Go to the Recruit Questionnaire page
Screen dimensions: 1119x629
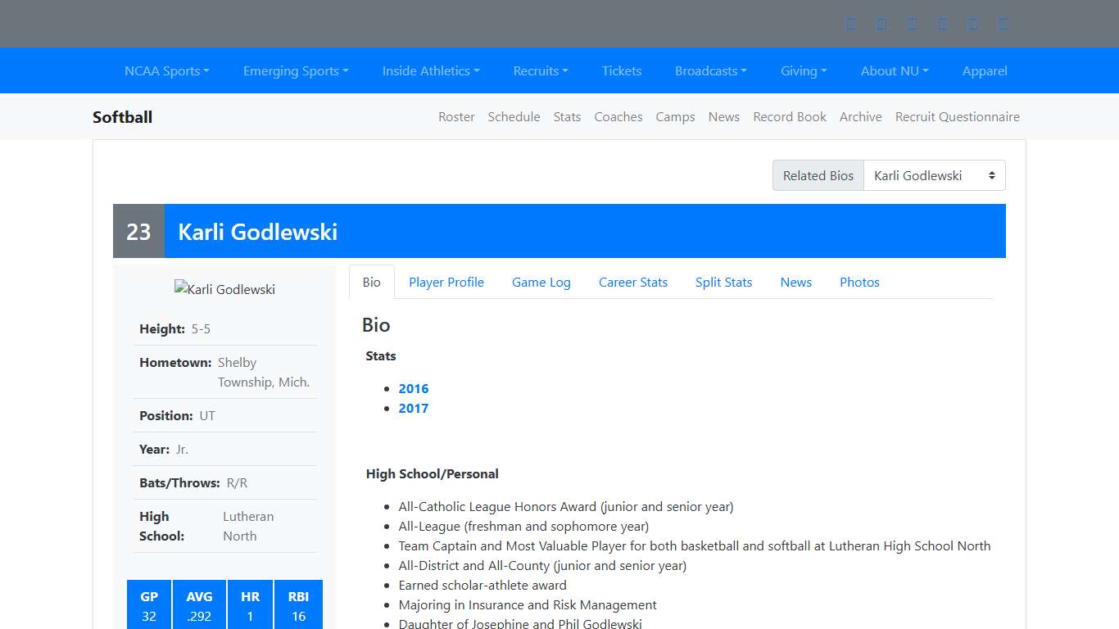tap(957, 116)
